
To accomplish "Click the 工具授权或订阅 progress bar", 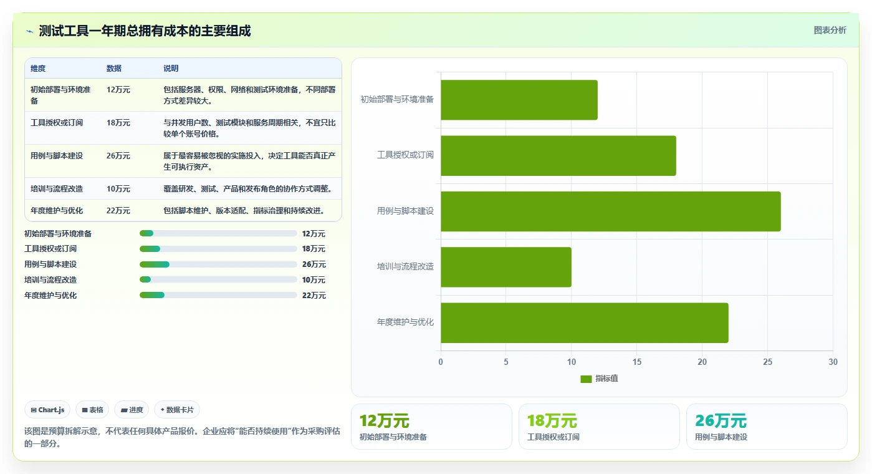I will click(x=218, y=249).
